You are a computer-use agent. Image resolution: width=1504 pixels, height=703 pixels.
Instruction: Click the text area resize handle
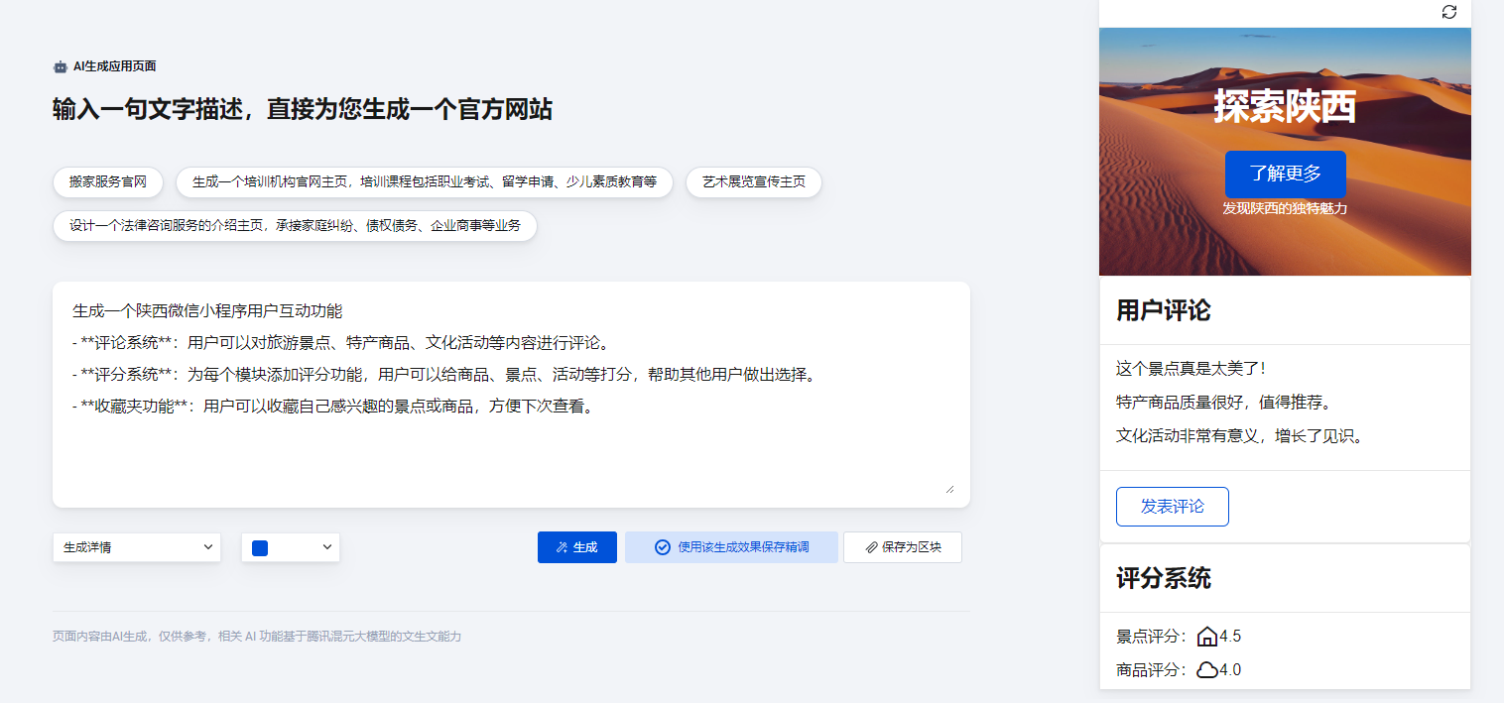click(949, 488)
